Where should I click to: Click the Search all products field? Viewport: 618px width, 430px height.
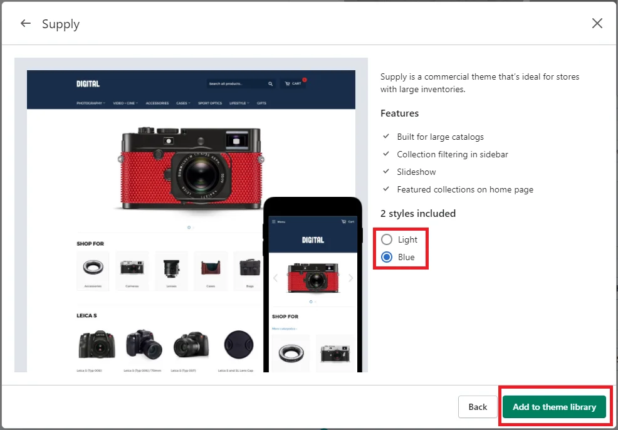(x=236, y=84)
